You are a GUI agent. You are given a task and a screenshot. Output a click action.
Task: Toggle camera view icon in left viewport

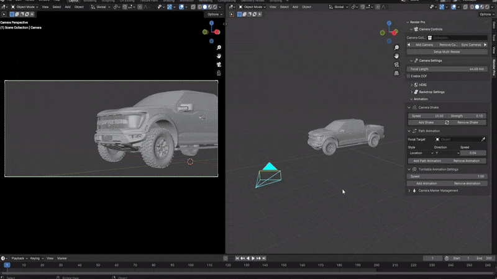tap(219, 64)
